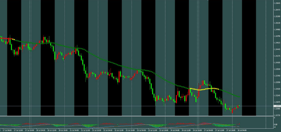Viewport: 281px width, 132px height.
Task: Click the 24 Jul 20:00 time label
Action: (198, 130)
